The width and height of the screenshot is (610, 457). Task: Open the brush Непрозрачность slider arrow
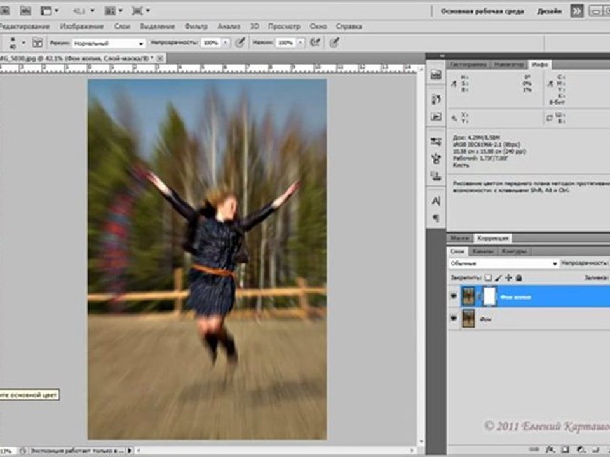pos(226,43)
